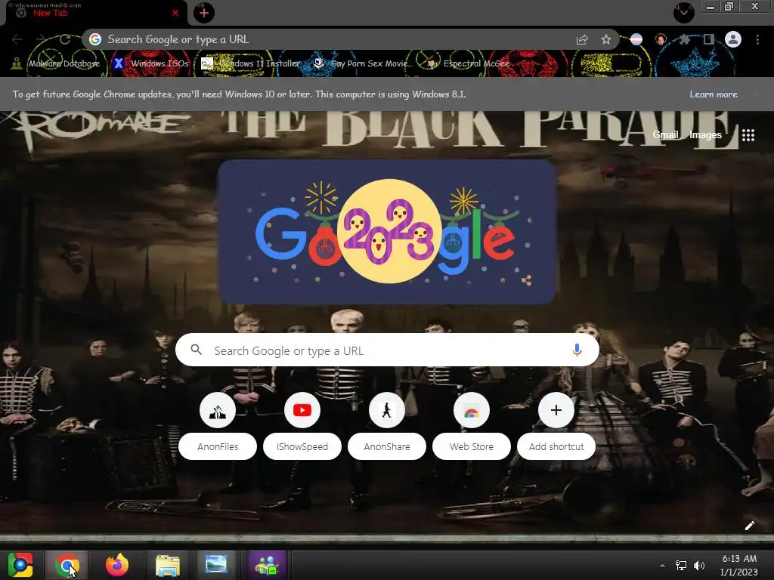Close the New Tab tab
The width and height of the screenshot is (774, 580).
click(175, 14)
